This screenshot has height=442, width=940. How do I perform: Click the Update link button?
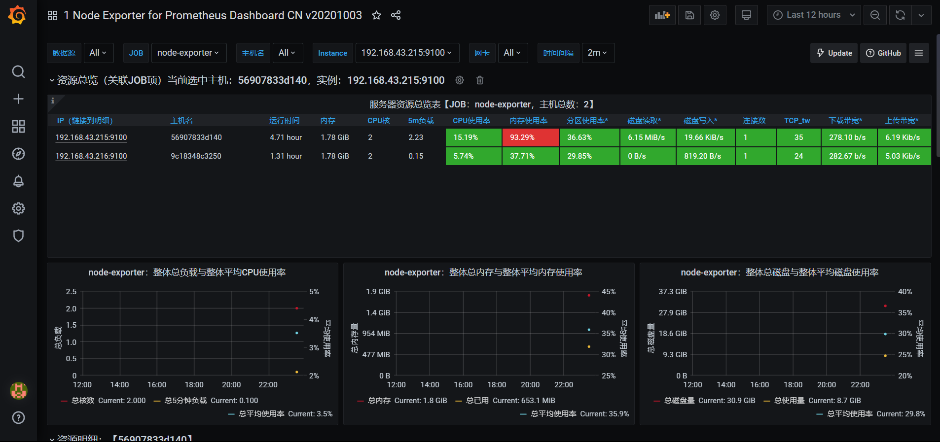coord(834,53)
